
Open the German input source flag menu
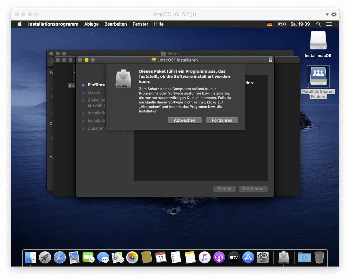[x=270, y=24]
